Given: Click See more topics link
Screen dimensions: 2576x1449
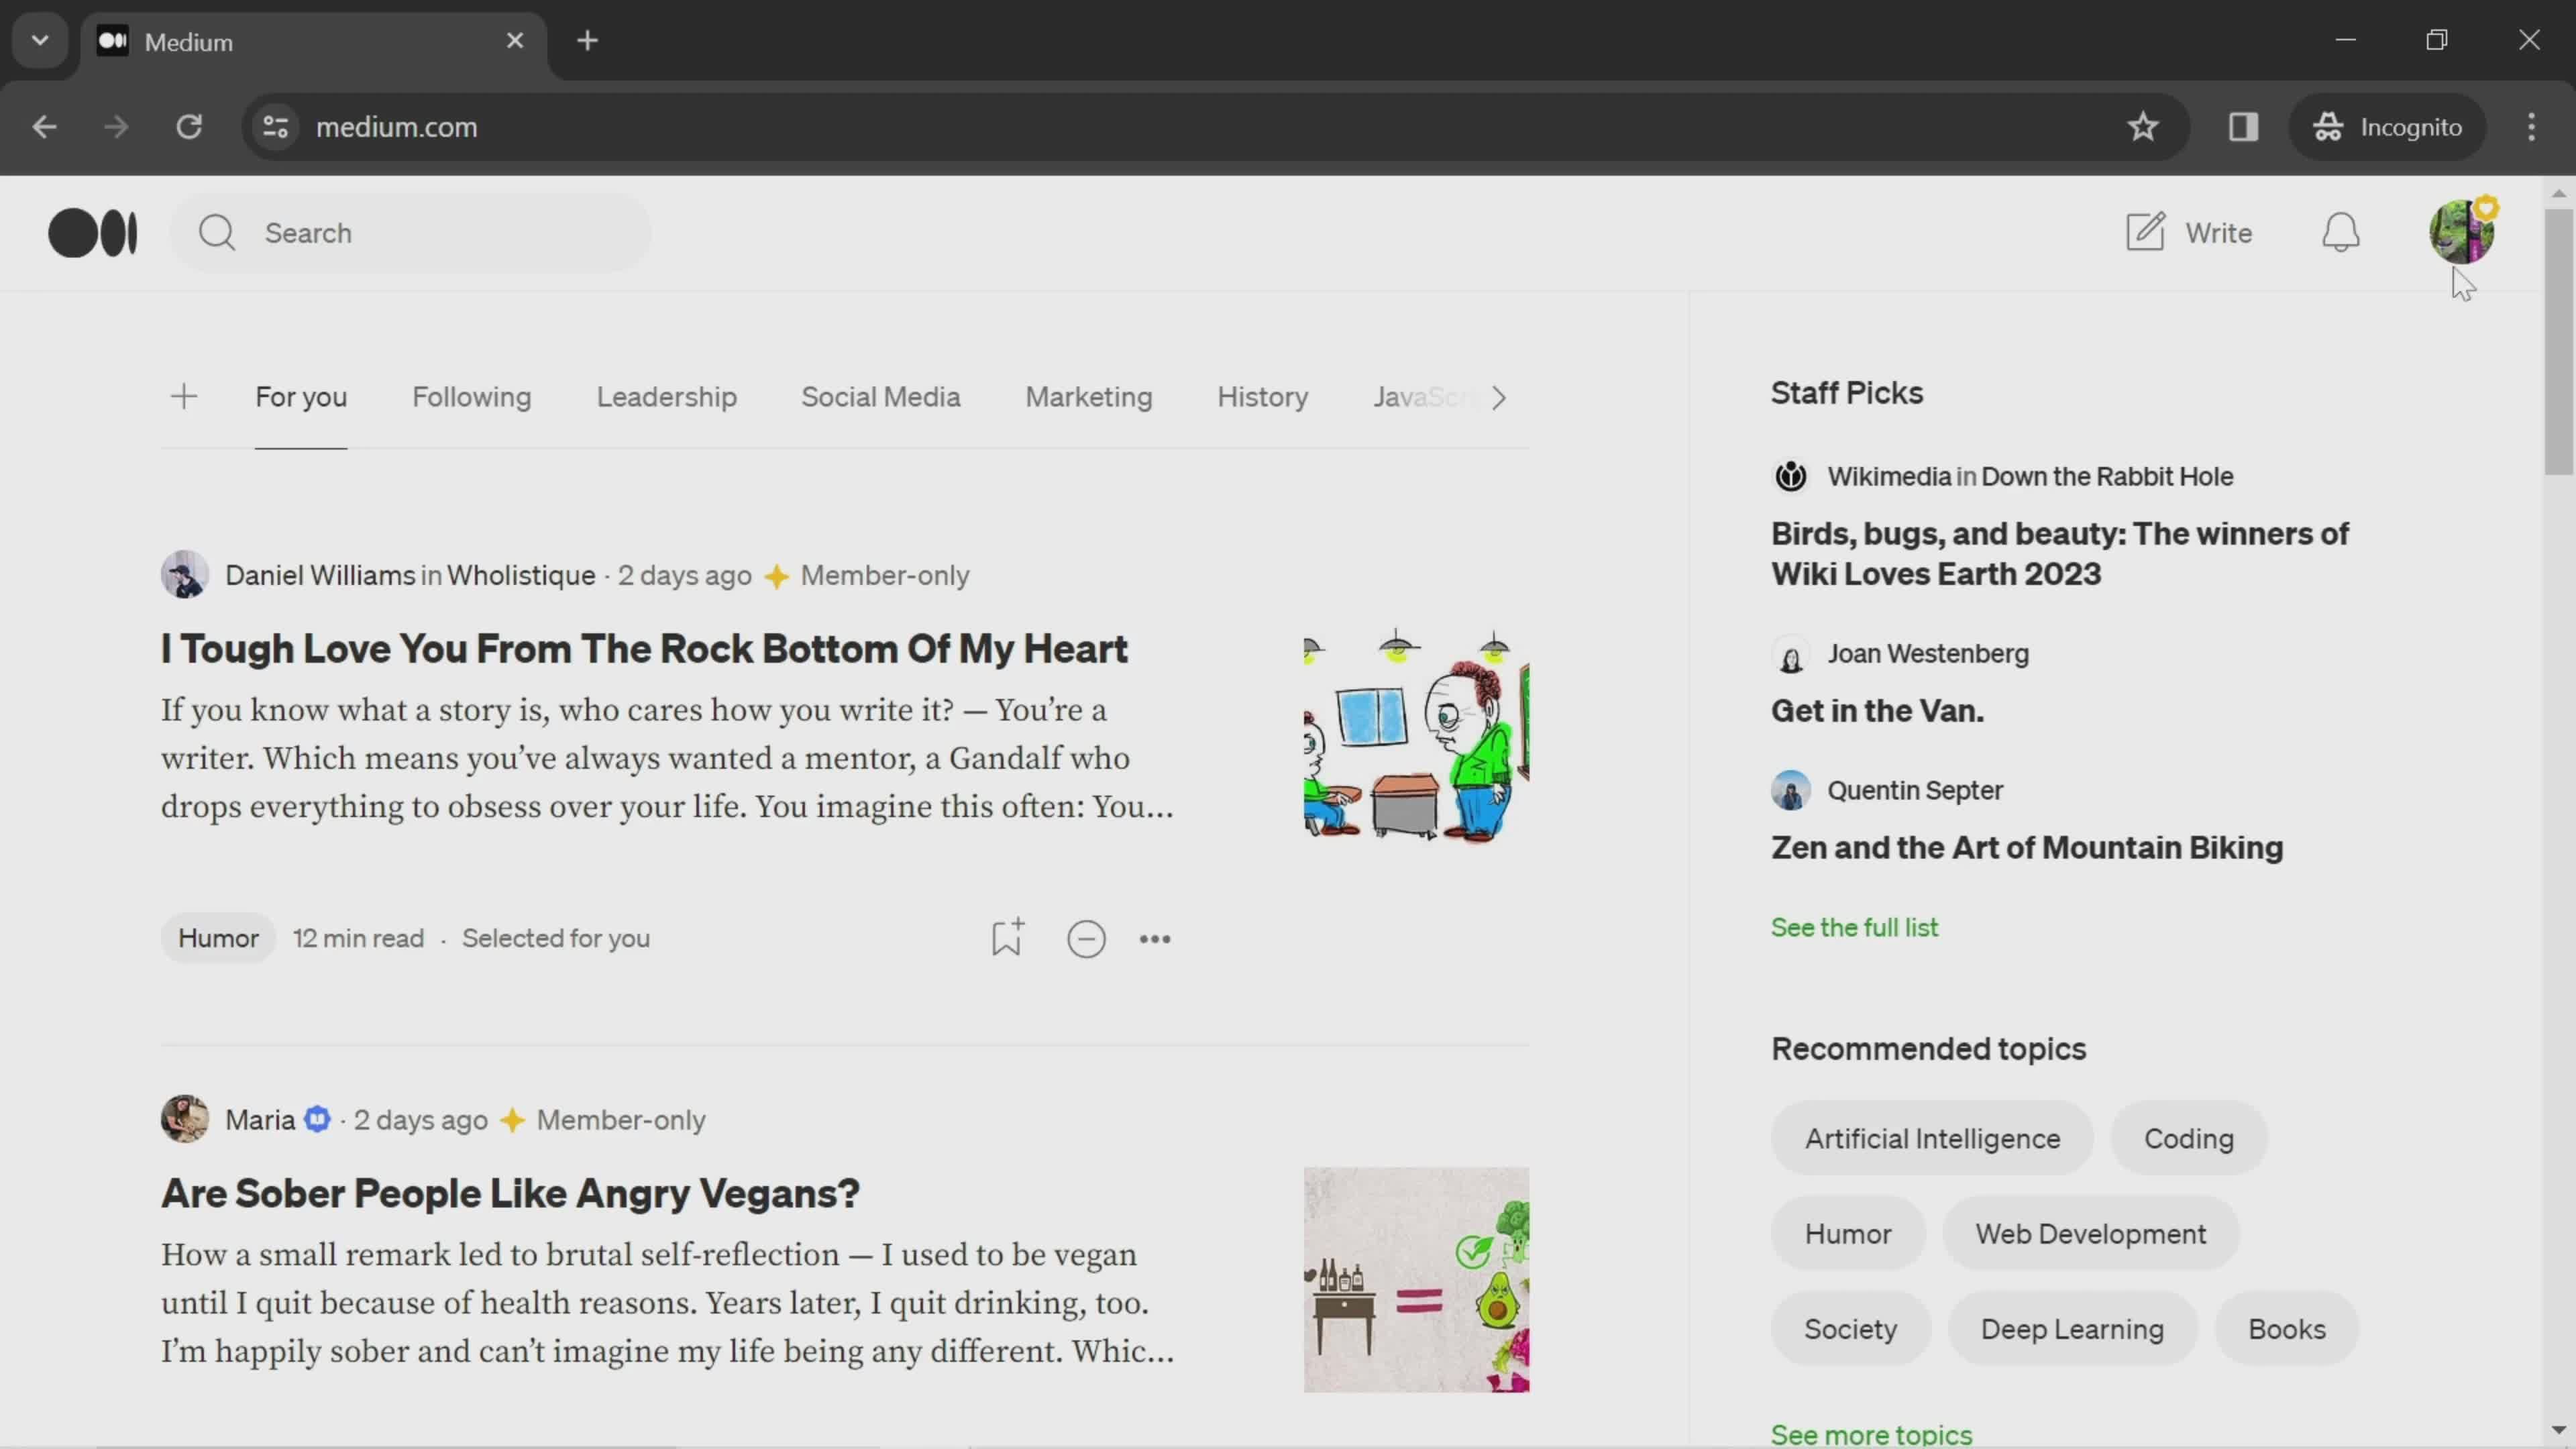Looking at the screenshot, I should coord(1870,1432).
